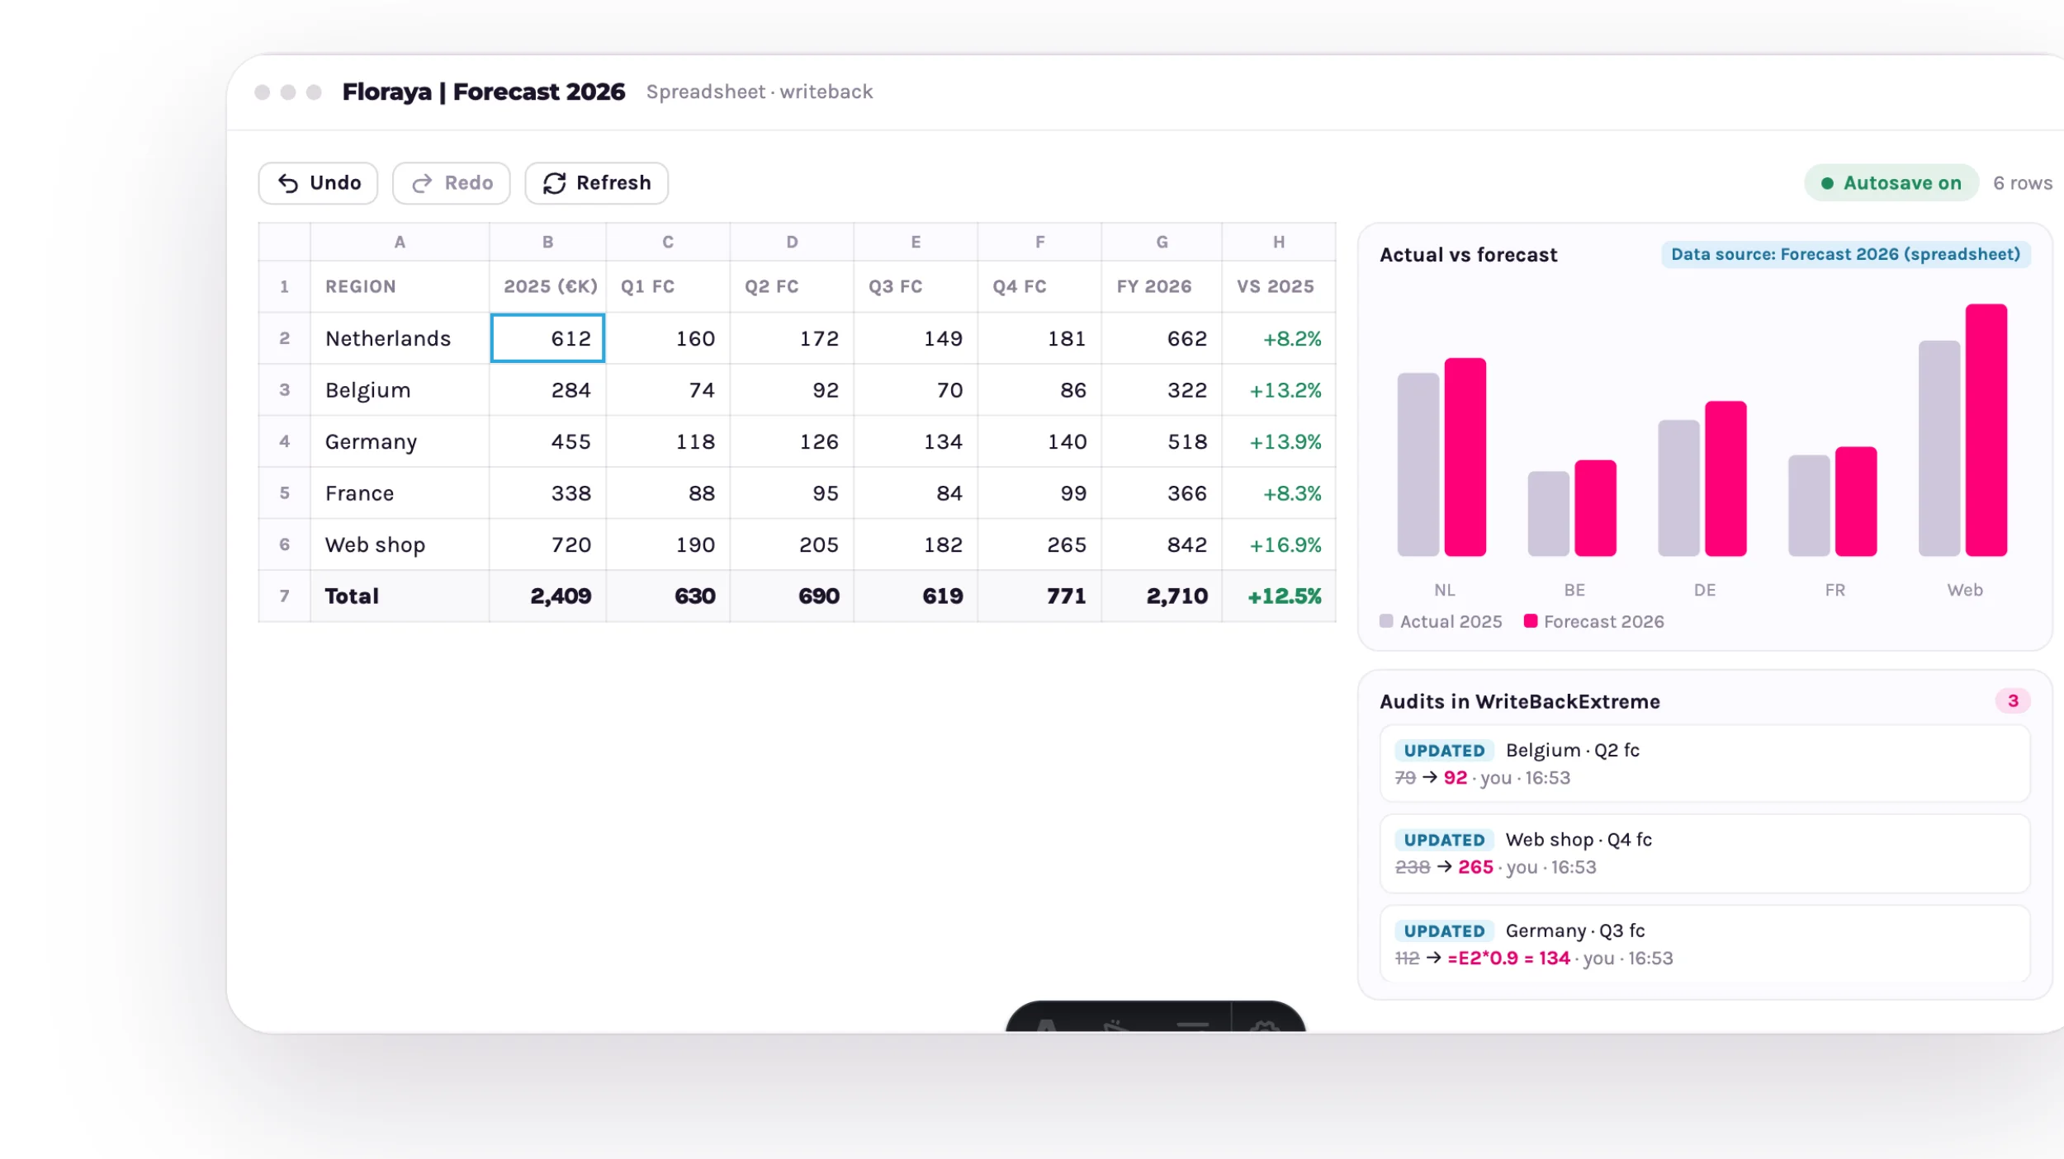
Task: Click the Floraya | Forecast 2026 title
Action: [x=483, y=92]
